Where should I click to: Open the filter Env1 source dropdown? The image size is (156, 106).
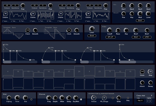136,37
